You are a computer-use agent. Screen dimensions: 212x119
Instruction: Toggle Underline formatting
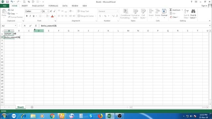tap(33, 16)
